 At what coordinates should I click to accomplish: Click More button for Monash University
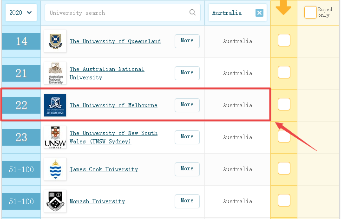coord(187,201)
